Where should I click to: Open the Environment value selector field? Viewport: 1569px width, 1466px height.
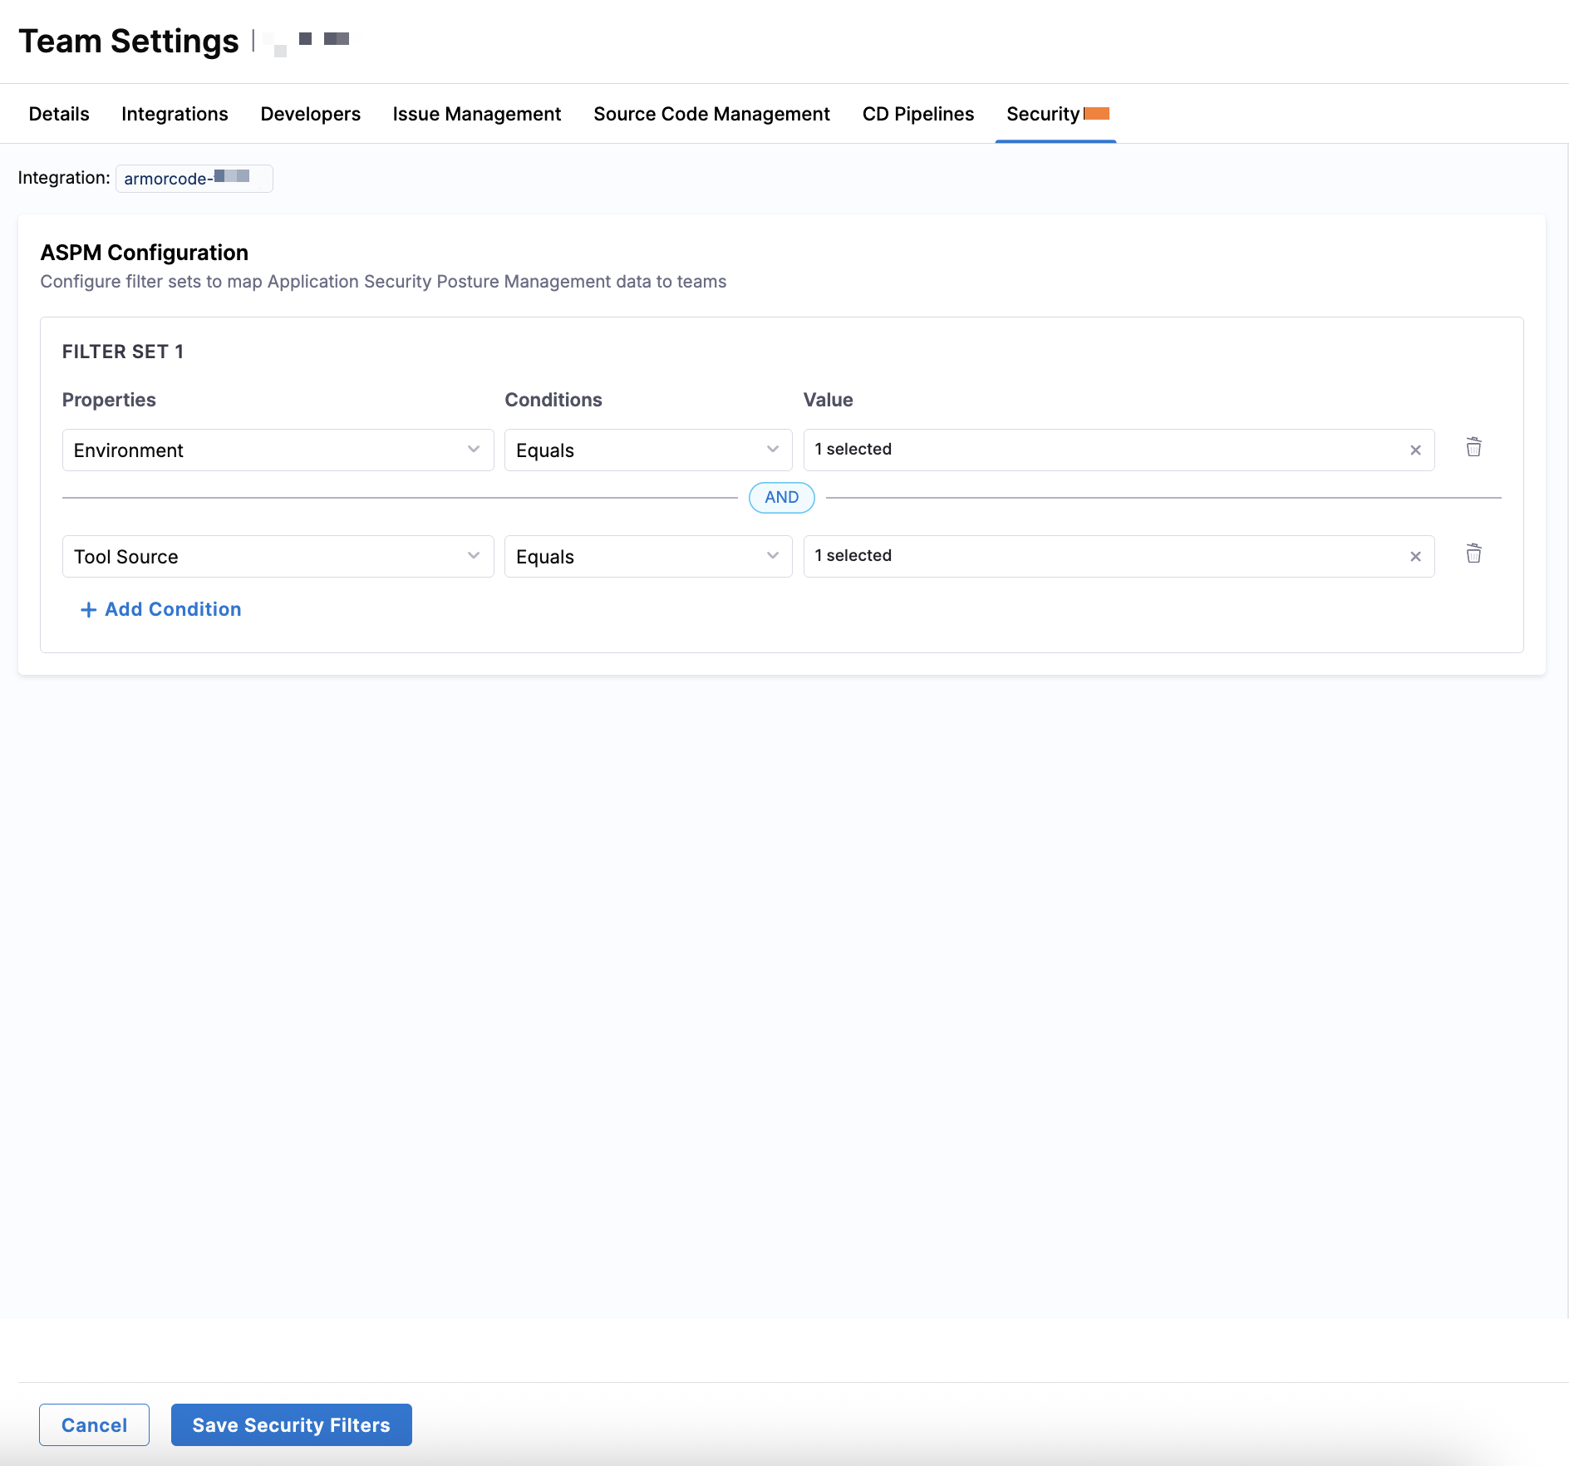point(1097,450)
